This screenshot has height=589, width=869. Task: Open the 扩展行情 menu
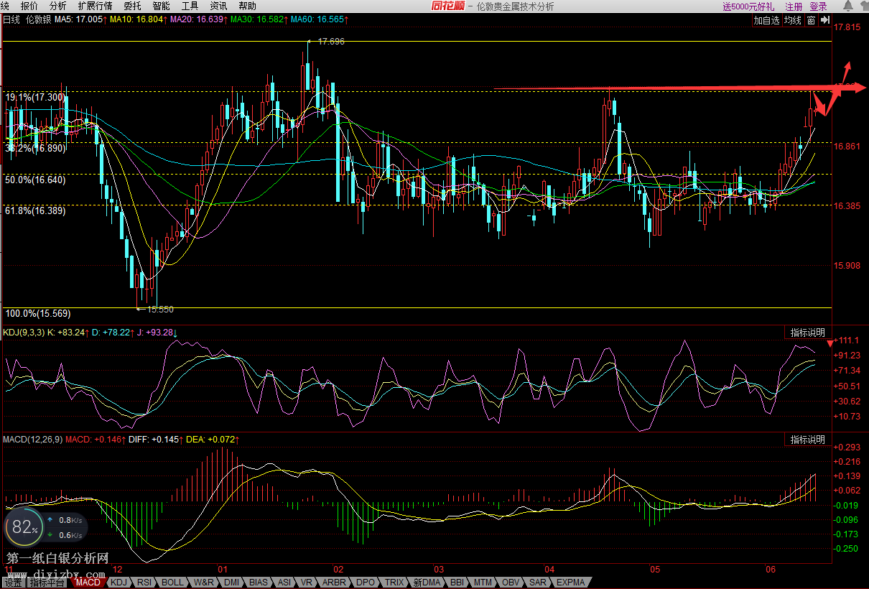(95, 6)
